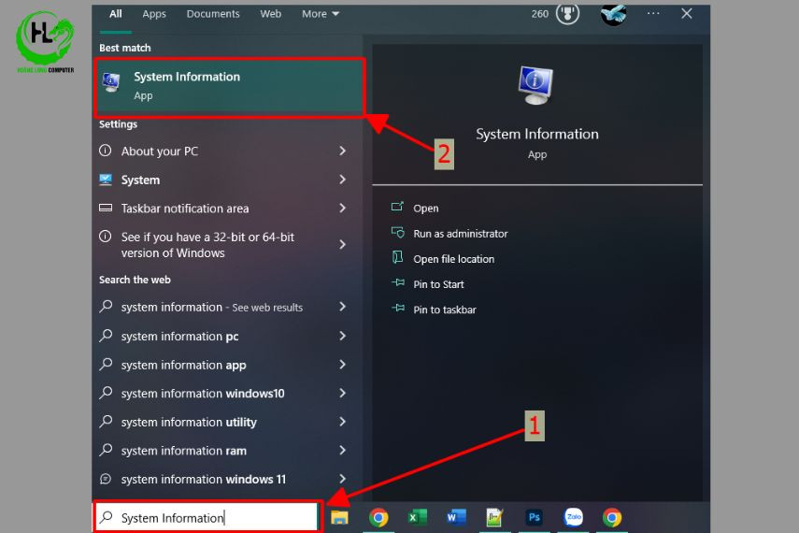Open the Chrome taskbar icon after Zalo

[612, 518]
